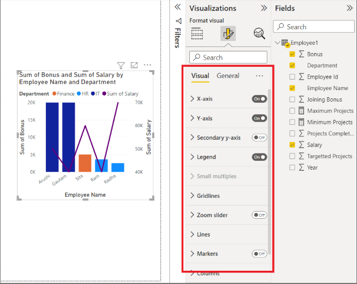
Task: Click the calculator icon beside Minimum Projects
Action: point(301,122)
